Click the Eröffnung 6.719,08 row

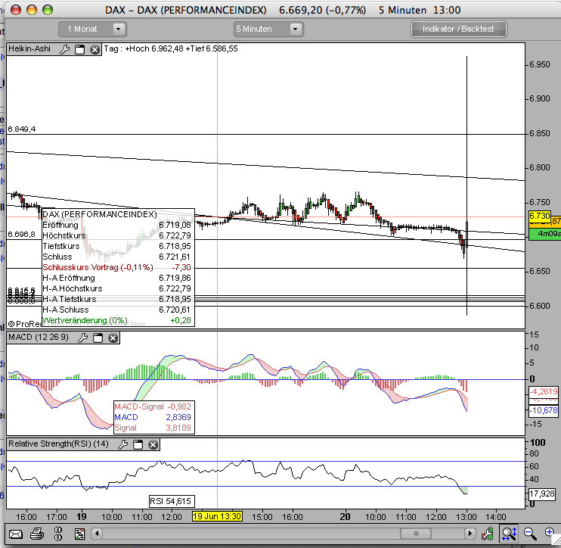coord(117,225)
